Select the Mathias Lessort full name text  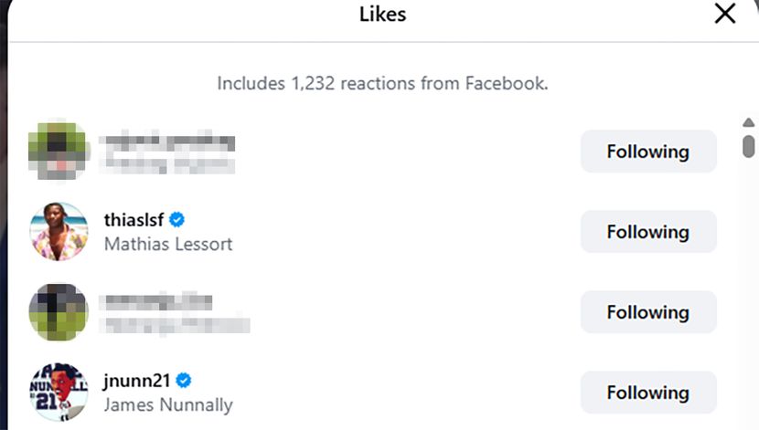[168, 244]
